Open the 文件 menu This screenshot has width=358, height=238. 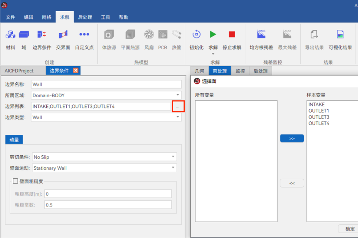(11, 17)
